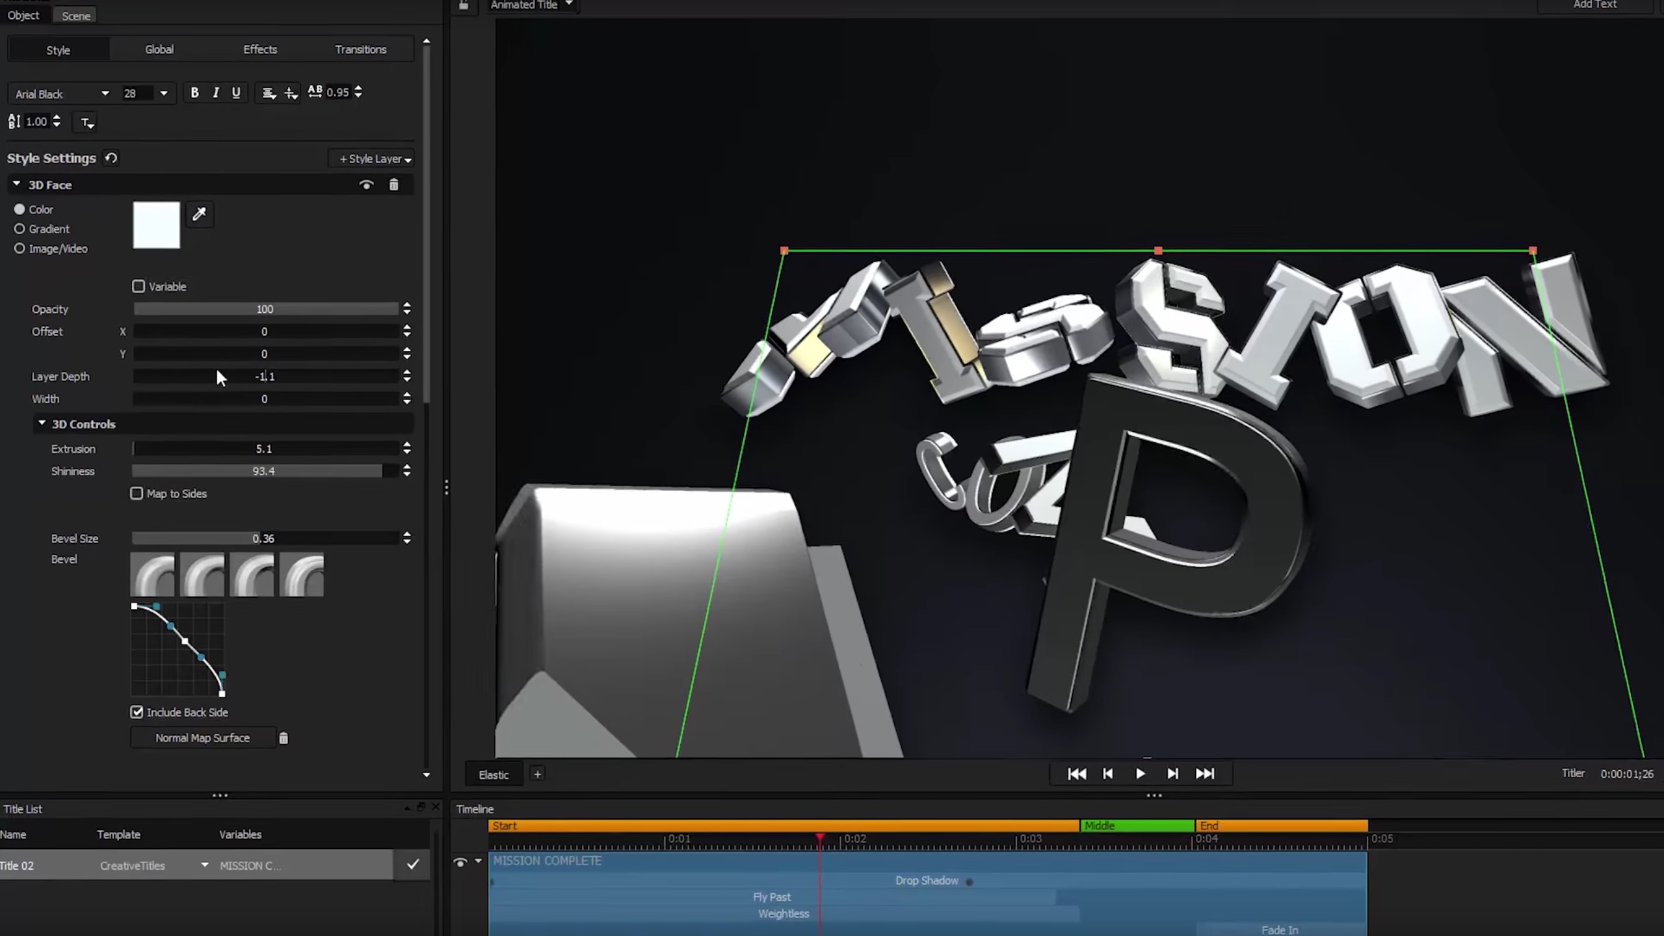Click the play button in timeline controls
The width and height of the screenshot is (1664, 936).
click(x=1141, y=774)
